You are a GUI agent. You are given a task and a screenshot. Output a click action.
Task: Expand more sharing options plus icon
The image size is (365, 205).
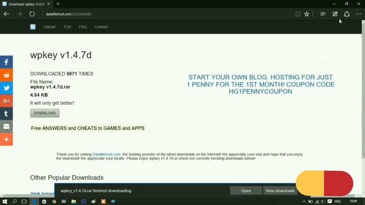click(x=6, y=139)
